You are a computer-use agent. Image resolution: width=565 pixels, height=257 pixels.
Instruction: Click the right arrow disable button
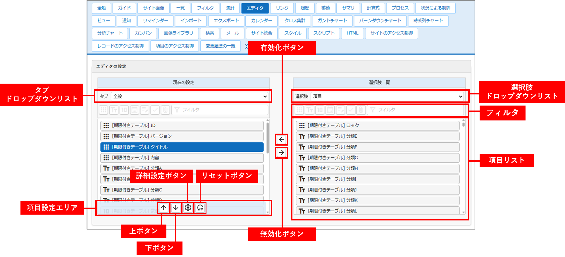point(281,152)
